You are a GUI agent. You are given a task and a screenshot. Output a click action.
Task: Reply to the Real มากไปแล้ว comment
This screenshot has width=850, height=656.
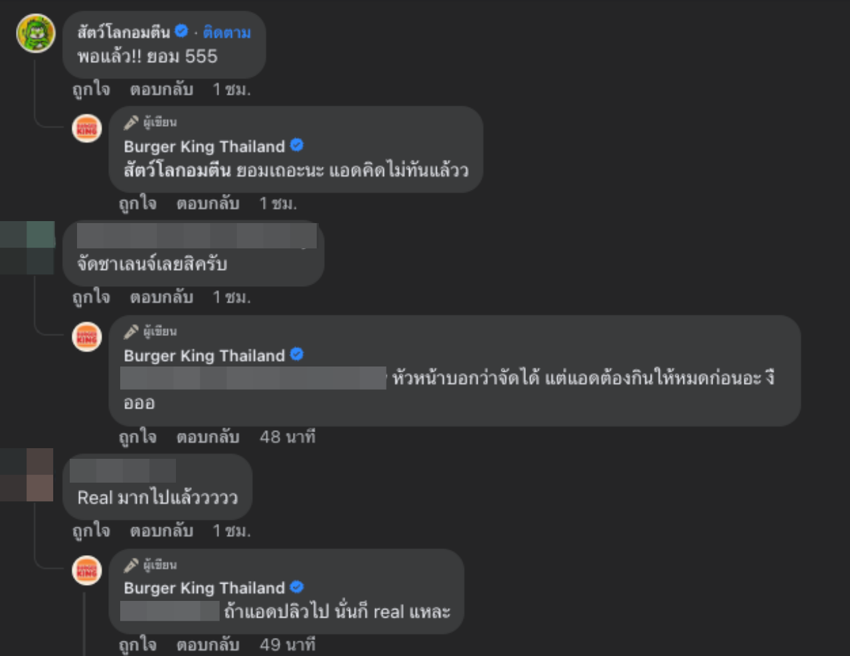[x=161, y=531]
